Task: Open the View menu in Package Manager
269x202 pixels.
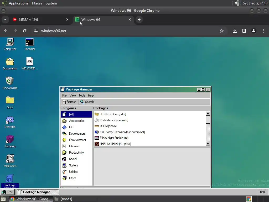Action: click(73, 95)
